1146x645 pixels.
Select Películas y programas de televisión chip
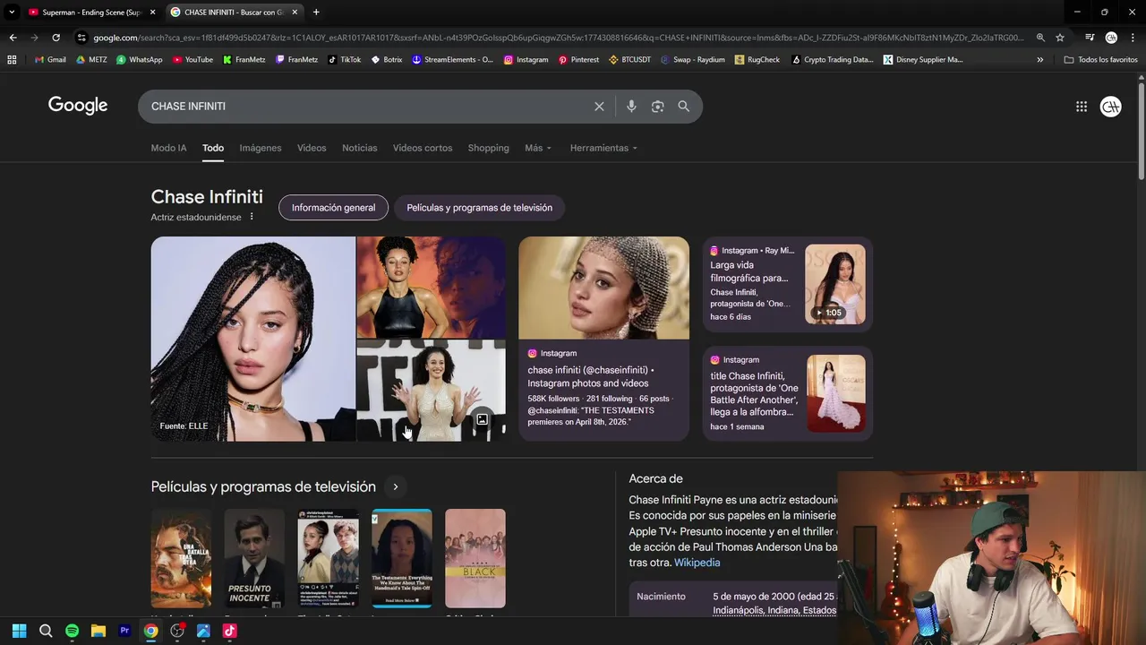click(479, 207)
